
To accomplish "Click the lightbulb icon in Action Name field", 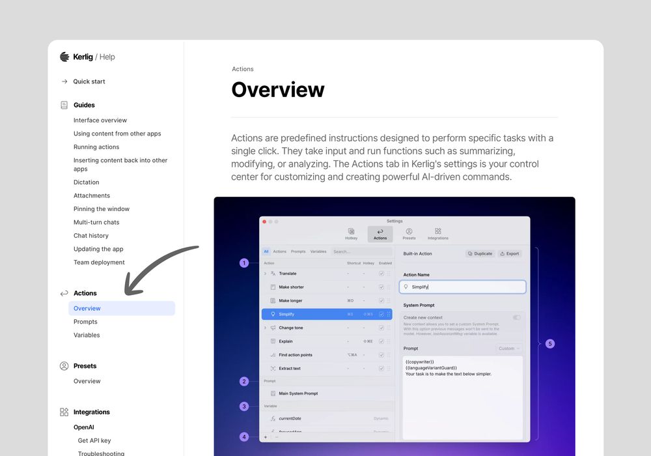I will coord(406,287).
